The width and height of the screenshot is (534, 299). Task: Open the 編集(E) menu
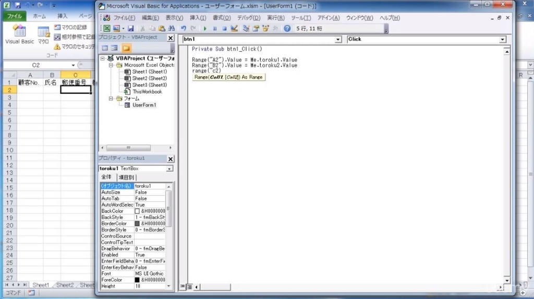click(150, 18)
